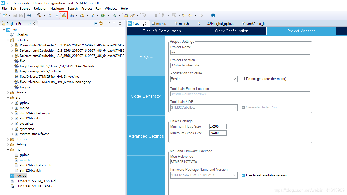Expand the Startup folder node

pyautogui.click(x=8, y=139)
